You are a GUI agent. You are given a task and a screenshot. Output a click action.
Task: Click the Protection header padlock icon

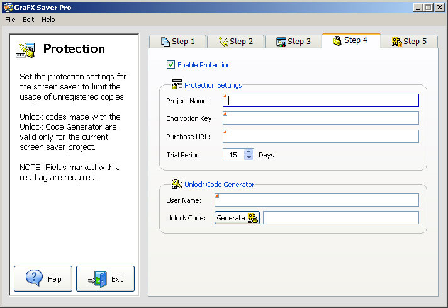[26, 50]
